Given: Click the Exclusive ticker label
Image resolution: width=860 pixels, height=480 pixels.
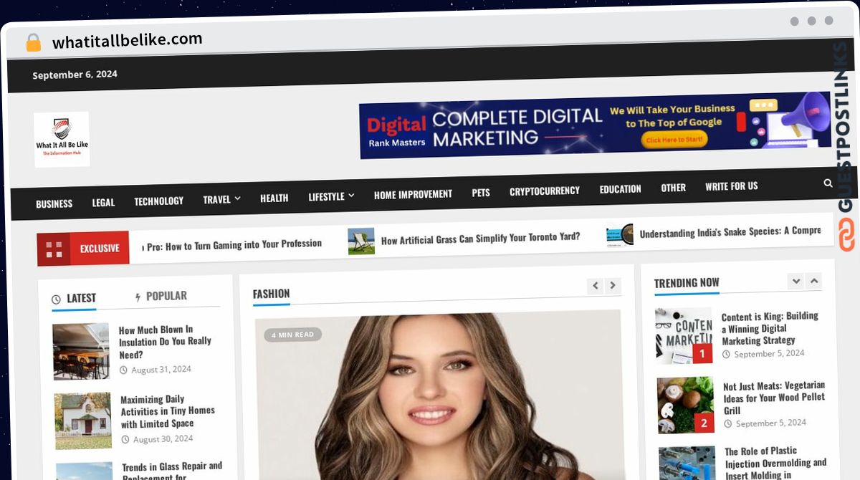Looking at the screenshot, I should tap(100, 249).
